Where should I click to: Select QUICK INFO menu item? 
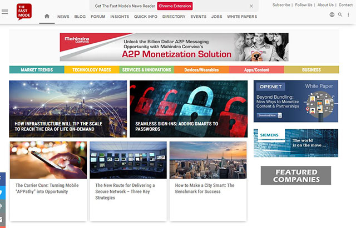pyautogui.click(x=146, y=17)
